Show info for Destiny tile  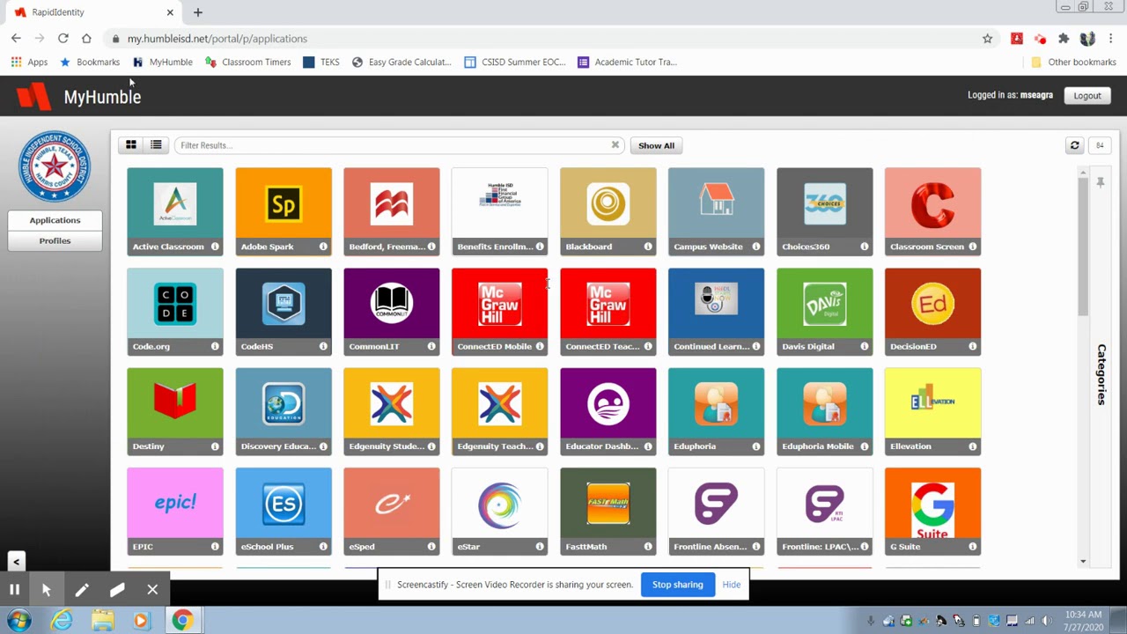pyautogui.click(x=215, y=446)
